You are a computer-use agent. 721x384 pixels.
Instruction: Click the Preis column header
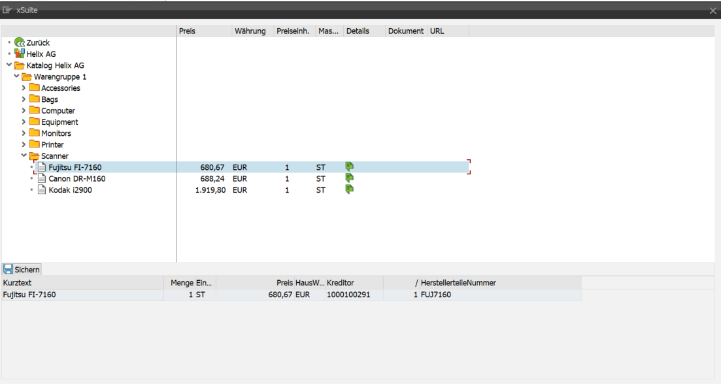pyautogui.click(x=187, y=31)
